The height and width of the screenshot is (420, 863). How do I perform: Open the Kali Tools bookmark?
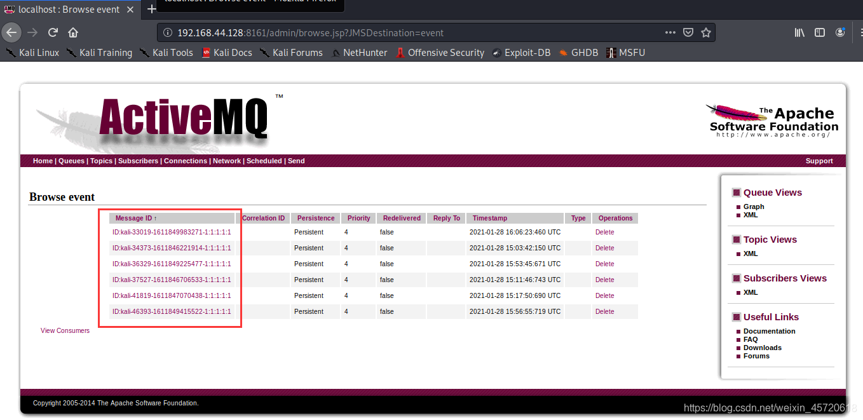coord(166,53)
